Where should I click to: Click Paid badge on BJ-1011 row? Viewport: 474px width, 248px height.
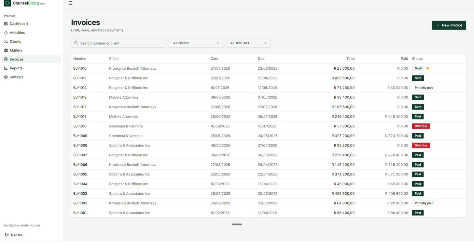tap(418, 117)
